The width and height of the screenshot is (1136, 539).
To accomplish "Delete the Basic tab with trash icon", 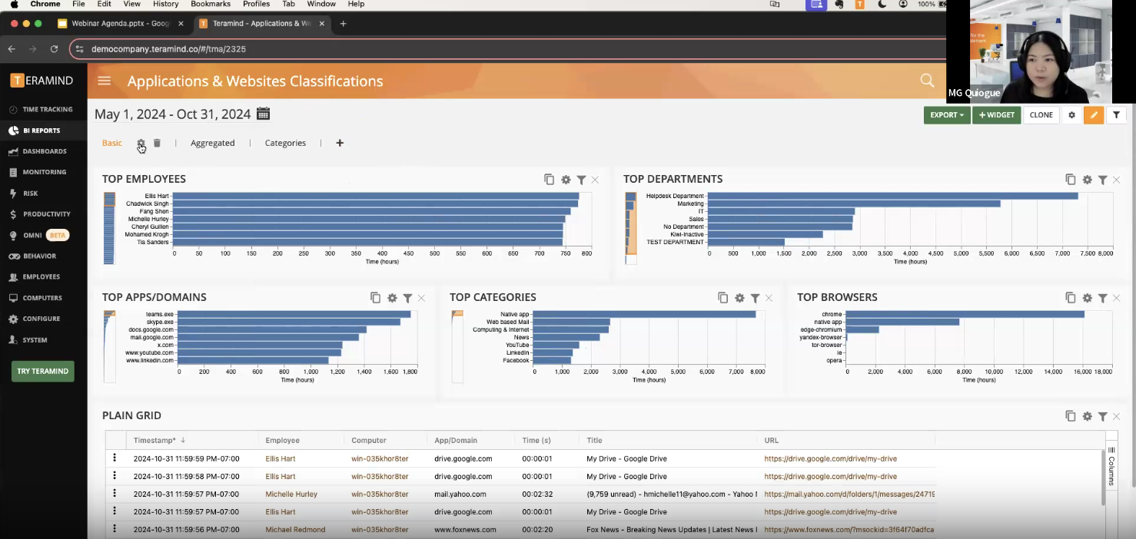I will pyautogui.click(x=157, y=143).
